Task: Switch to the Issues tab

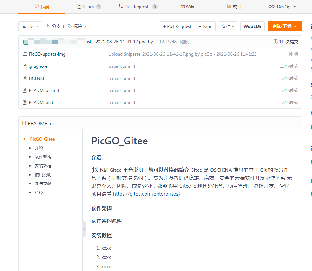Action: coord(89,7)
